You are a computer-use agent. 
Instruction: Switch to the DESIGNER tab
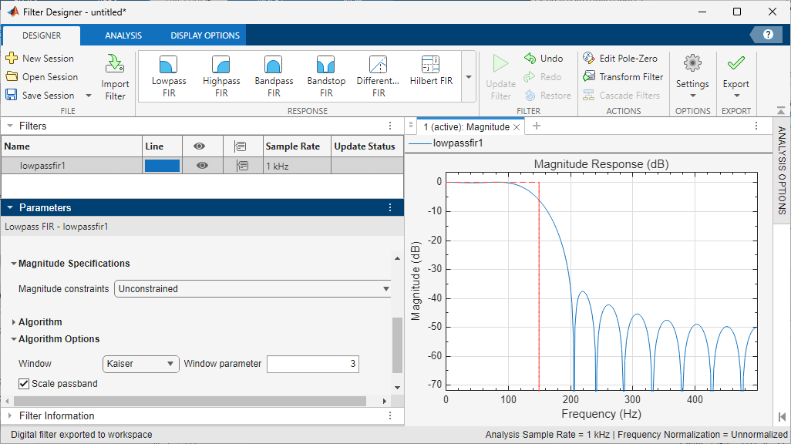tap(42, 35)
